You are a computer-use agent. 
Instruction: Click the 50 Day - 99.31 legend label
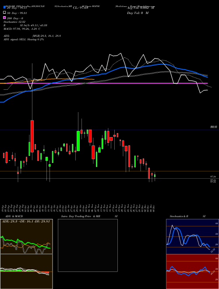coord(17,13)
